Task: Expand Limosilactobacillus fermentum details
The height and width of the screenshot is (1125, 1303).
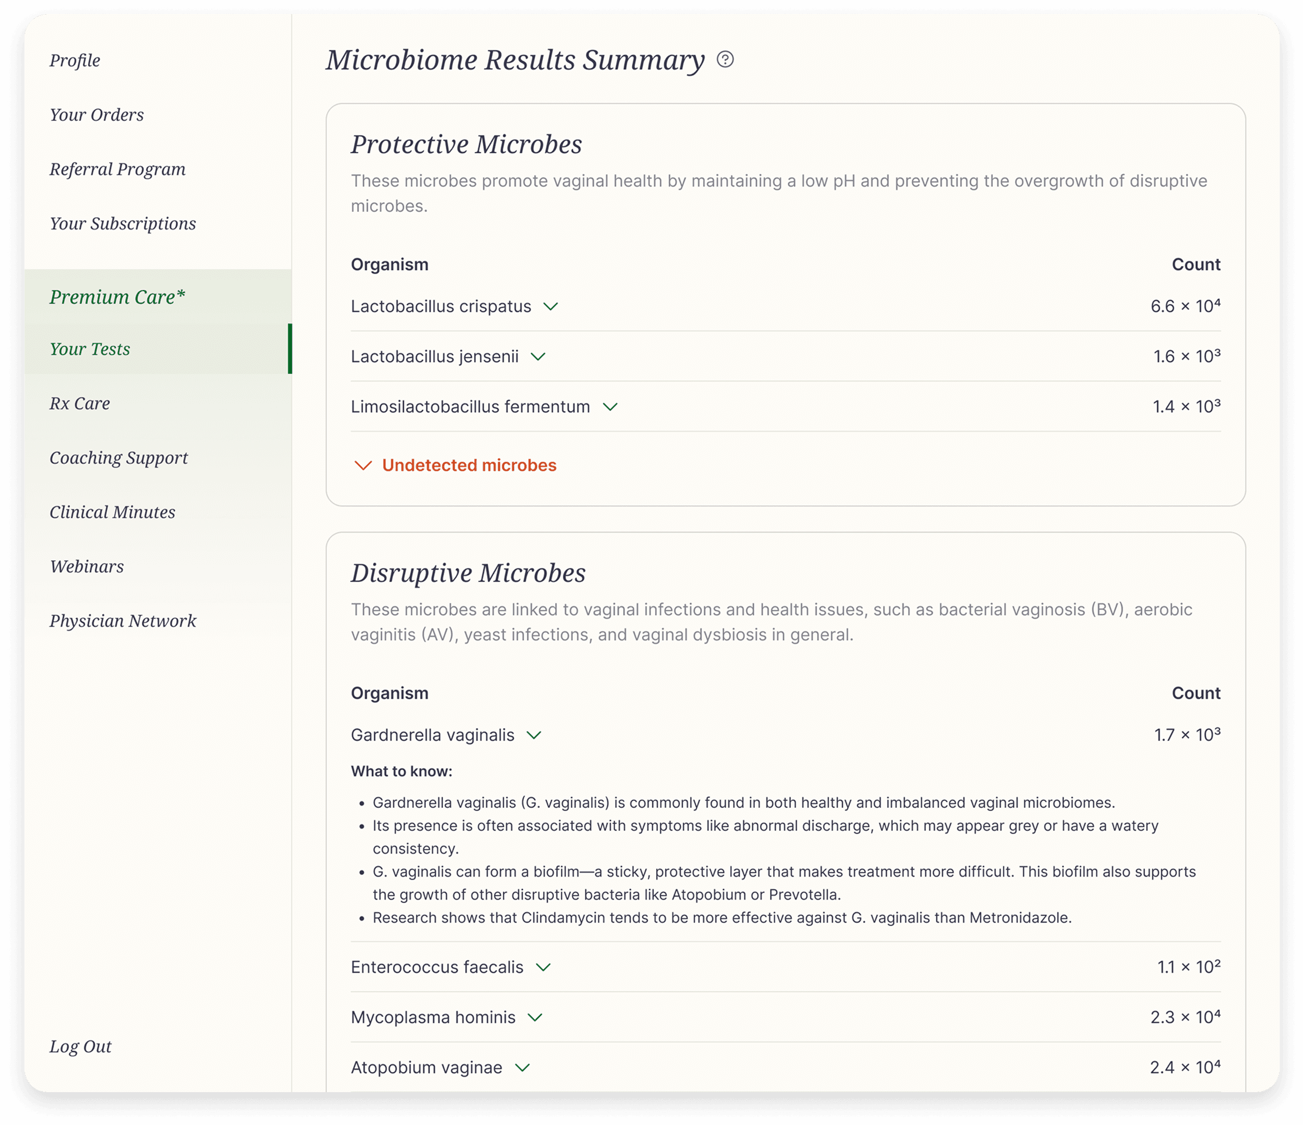Action: (609, 407)
